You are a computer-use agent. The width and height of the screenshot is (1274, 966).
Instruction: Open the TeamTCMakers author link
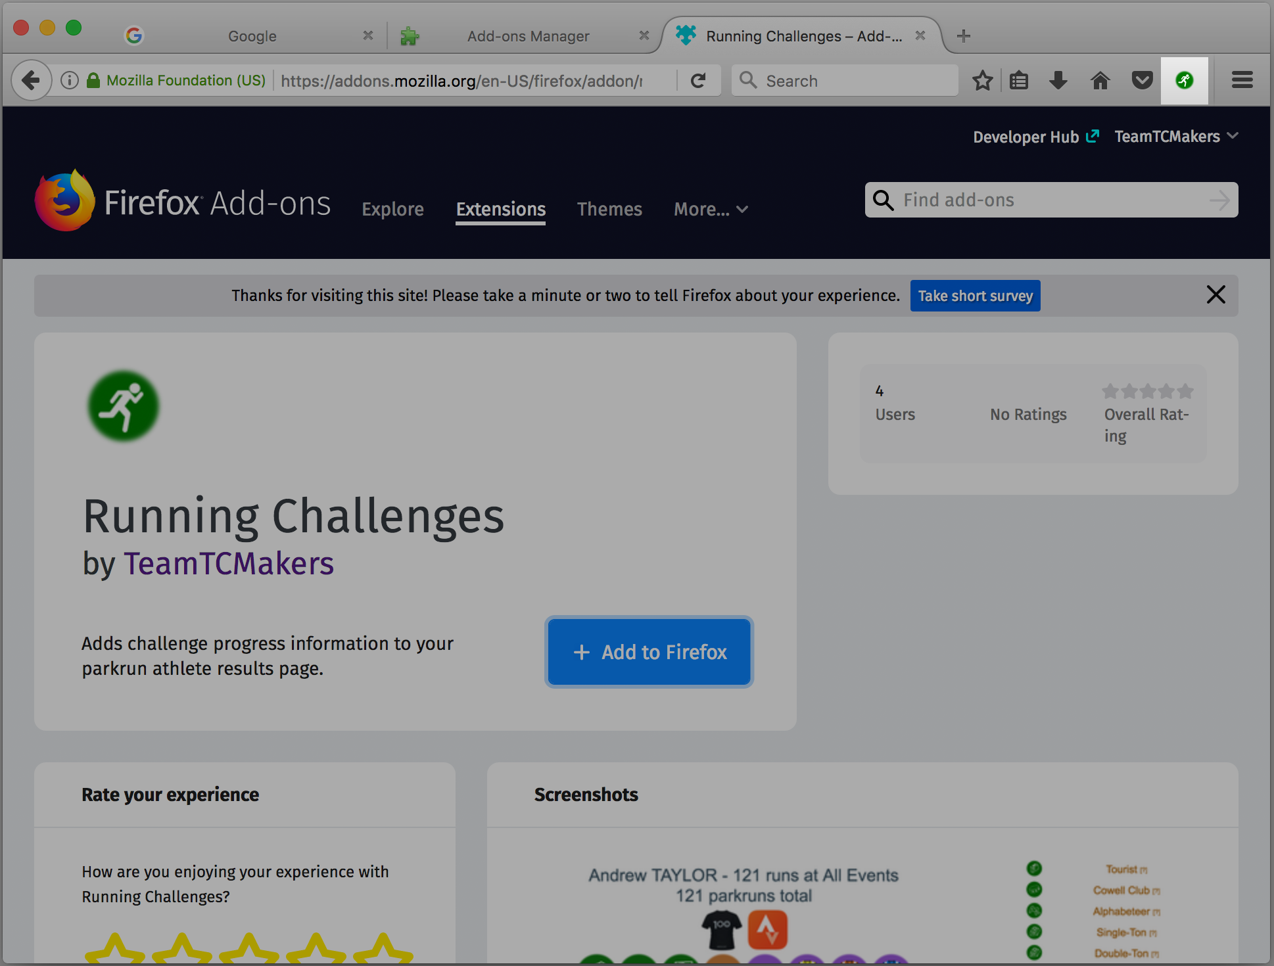pos(229,564)
